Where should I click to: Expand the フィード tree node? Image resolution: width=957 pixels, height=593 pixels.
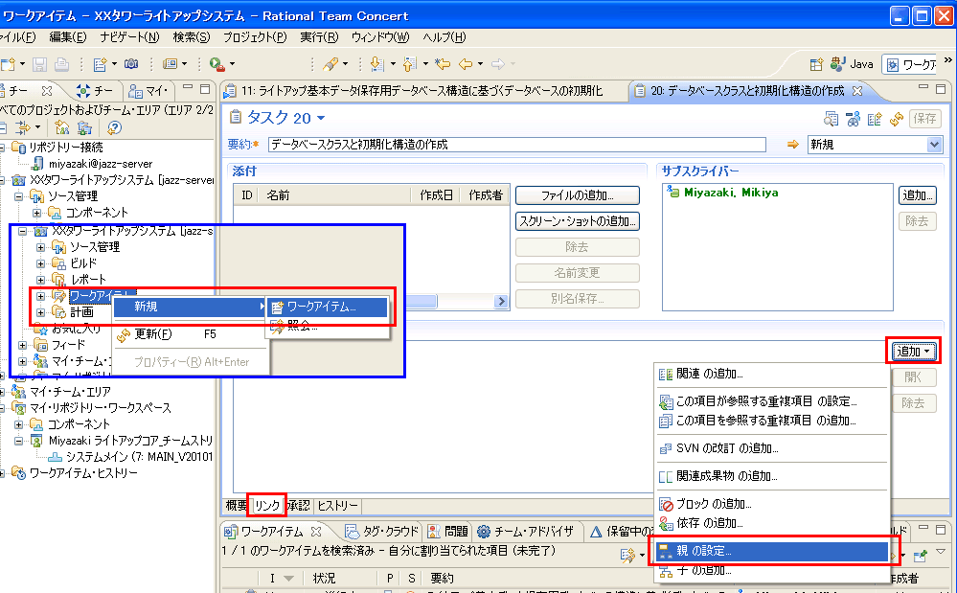coord(23,345)
